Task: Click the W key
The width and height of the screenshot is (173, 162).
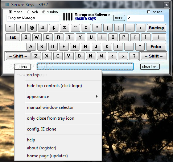Action: [x=37, y=37]
